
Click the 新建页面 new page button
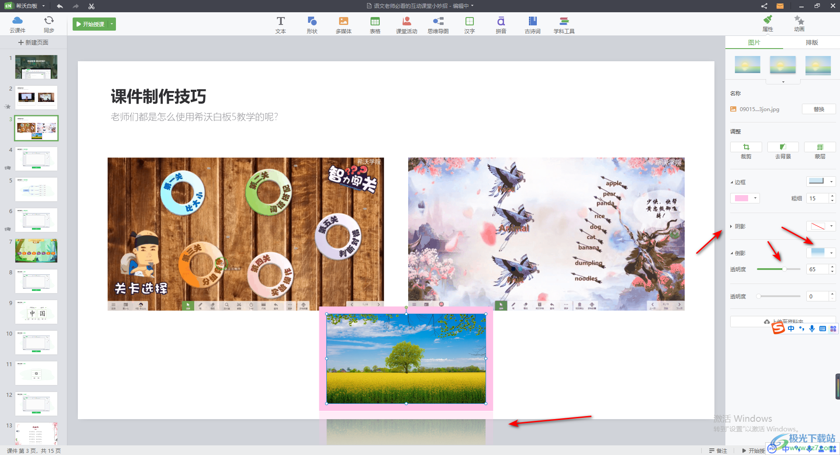tap(33, 42)
